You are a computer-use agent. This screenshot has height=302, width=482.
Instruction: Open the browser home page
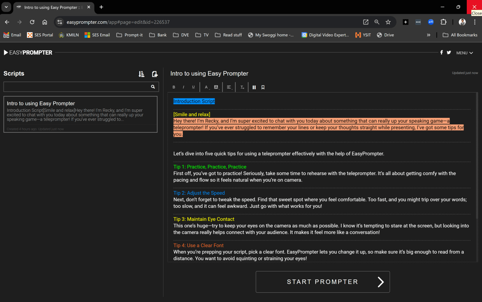[45, 22]
